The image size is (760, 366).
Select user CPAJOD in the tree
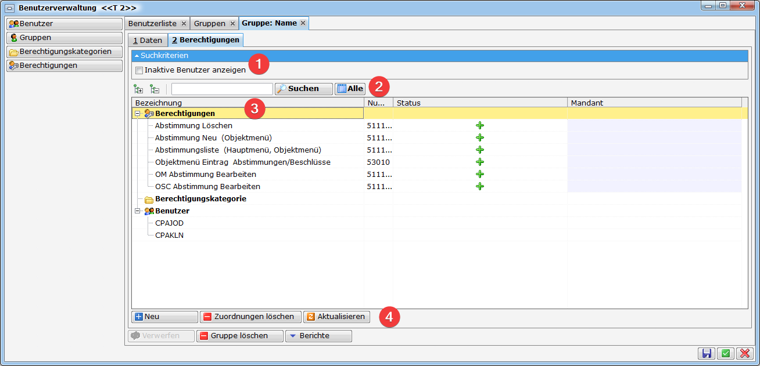[x=169, y=223]
